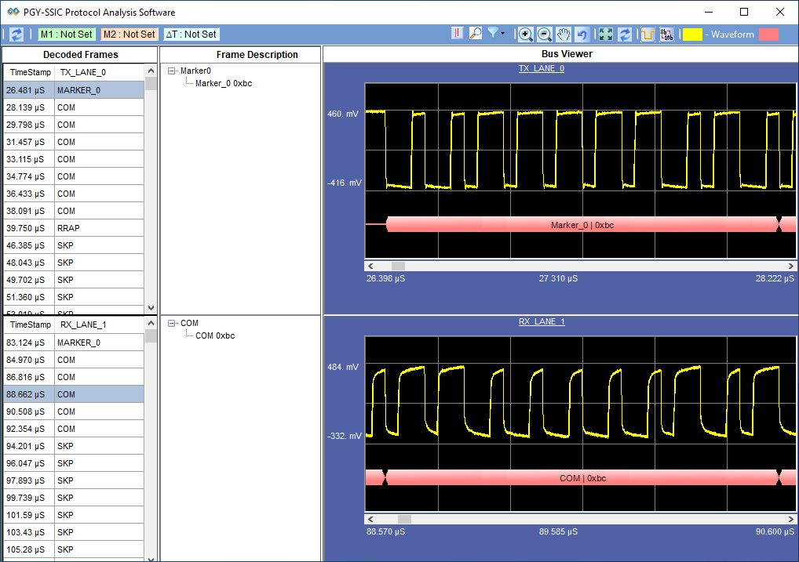
Task: Click the M1 marker label
Action: pyautogui.click(x=67, y=34)
